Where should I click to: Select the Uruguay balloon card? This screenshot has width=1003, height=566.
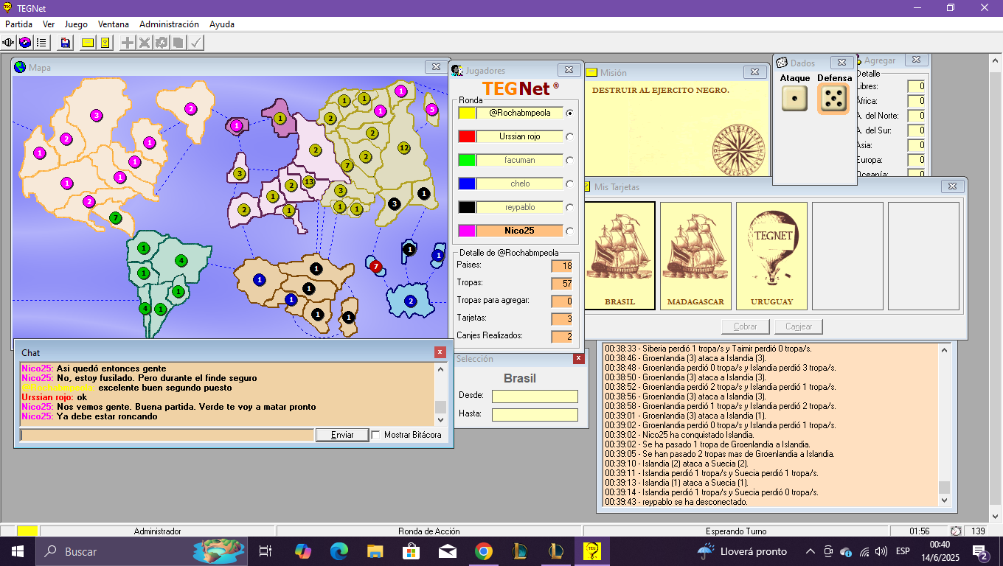click(x=771, y=256)
